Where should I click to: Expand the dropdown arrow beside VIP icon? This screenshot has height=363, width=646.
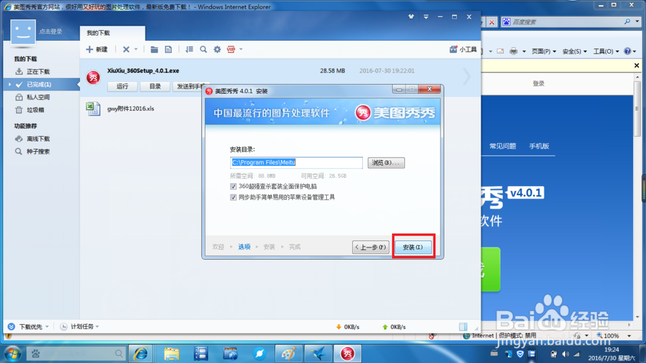[241, 50]
